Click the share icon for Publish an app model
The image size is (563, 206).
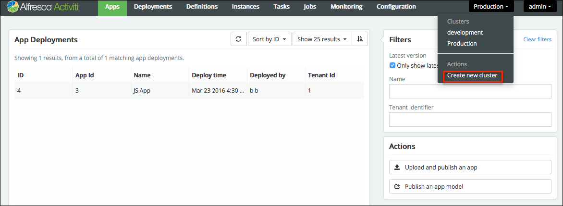(x=397, y=187)
